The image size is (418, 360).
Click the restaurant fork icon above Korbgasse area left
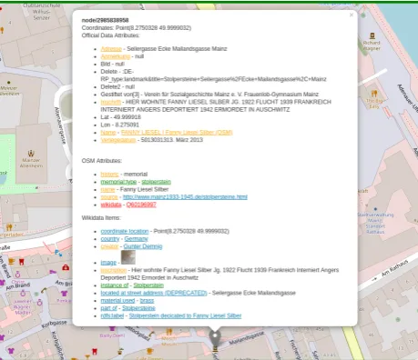click(x=9, y=226)
